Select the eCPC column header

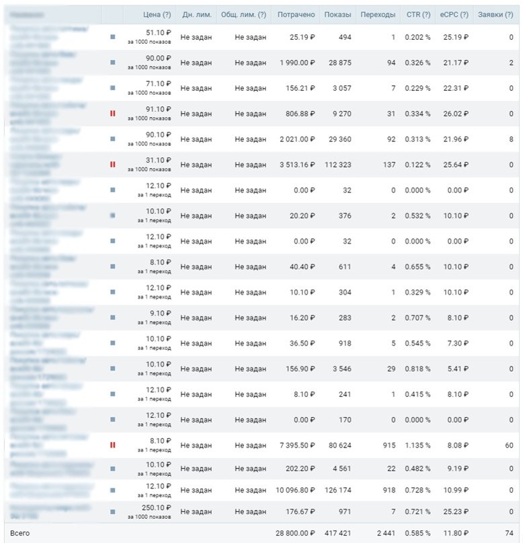(x=453, y=14)
